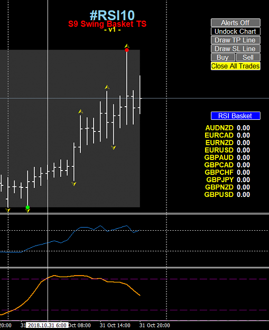Click the Sell button

248,57
